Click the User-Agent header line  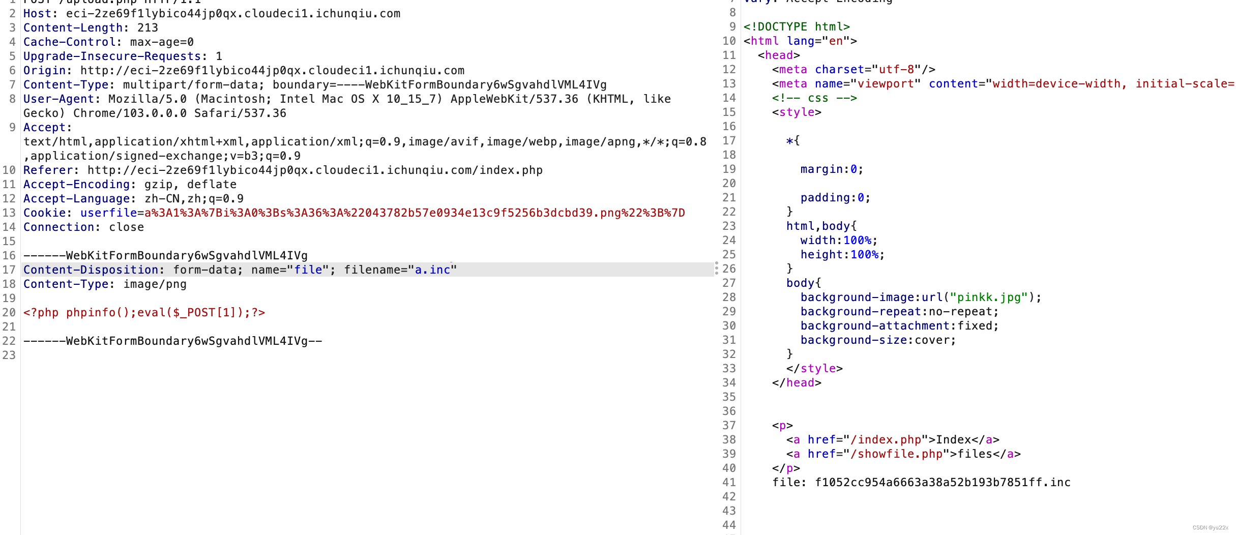pyautogui.click(x=347, y=99)
